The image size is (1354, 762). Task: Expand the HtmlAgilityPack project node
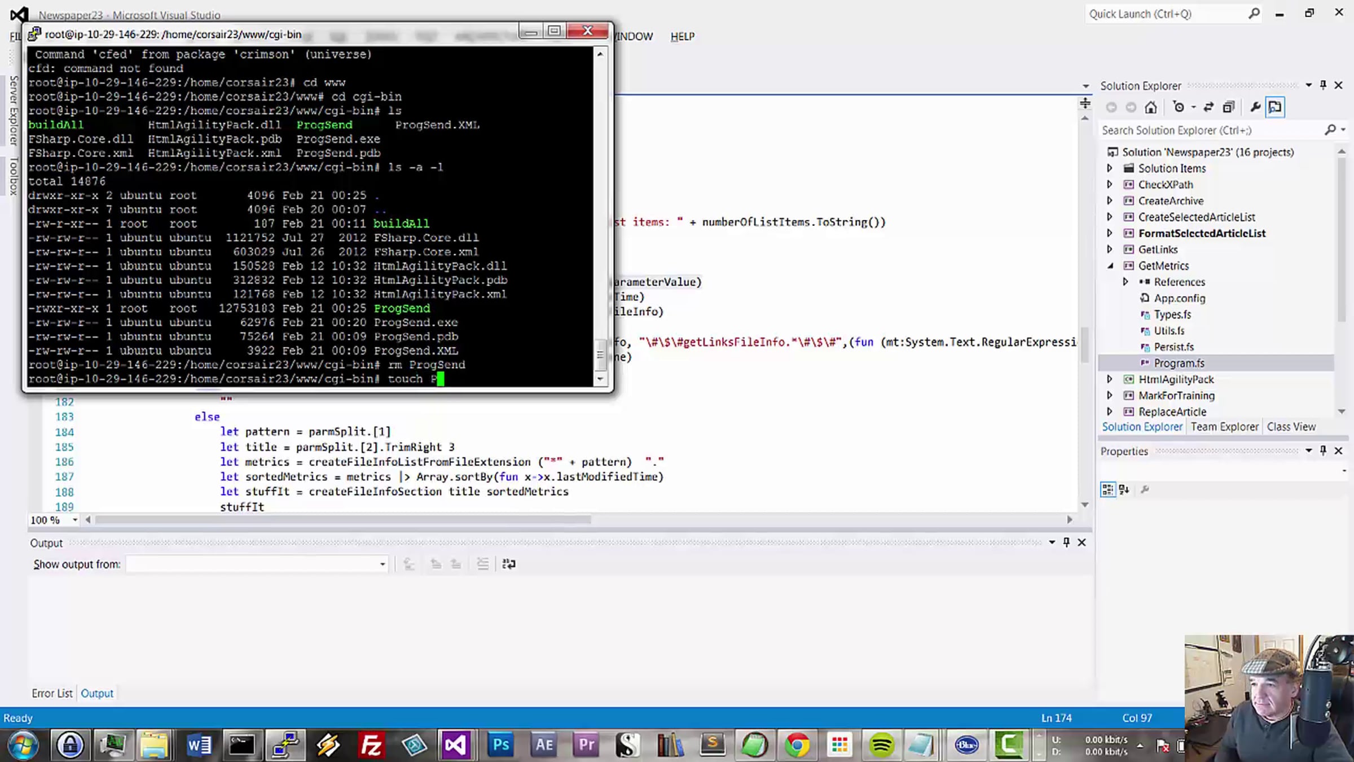point(1110,379)
